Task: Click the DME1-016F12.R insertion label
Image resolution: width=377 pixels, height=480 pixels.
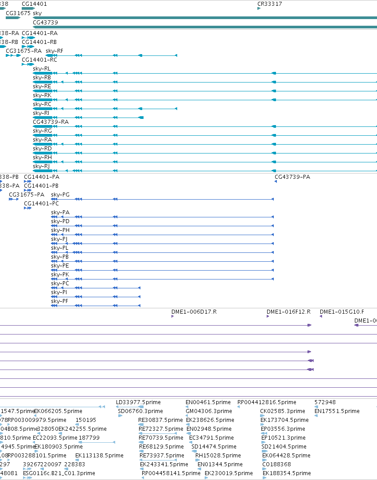Action: (289, 312)
